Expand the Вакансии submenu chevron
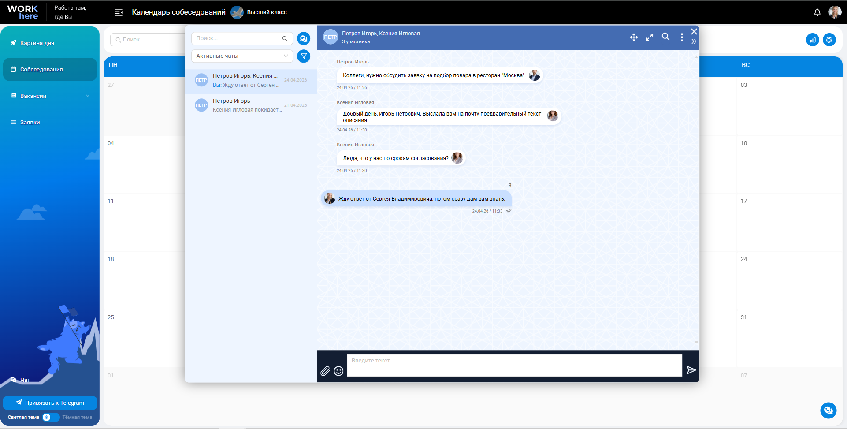Image resolution: width=847 pixels, height=429 pixels. click(x=88, y=96)
